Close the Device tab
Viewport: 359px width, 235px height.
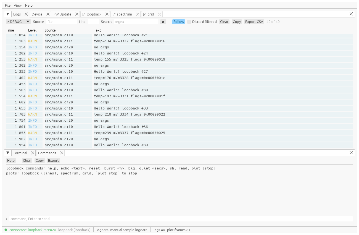(48, 14)
